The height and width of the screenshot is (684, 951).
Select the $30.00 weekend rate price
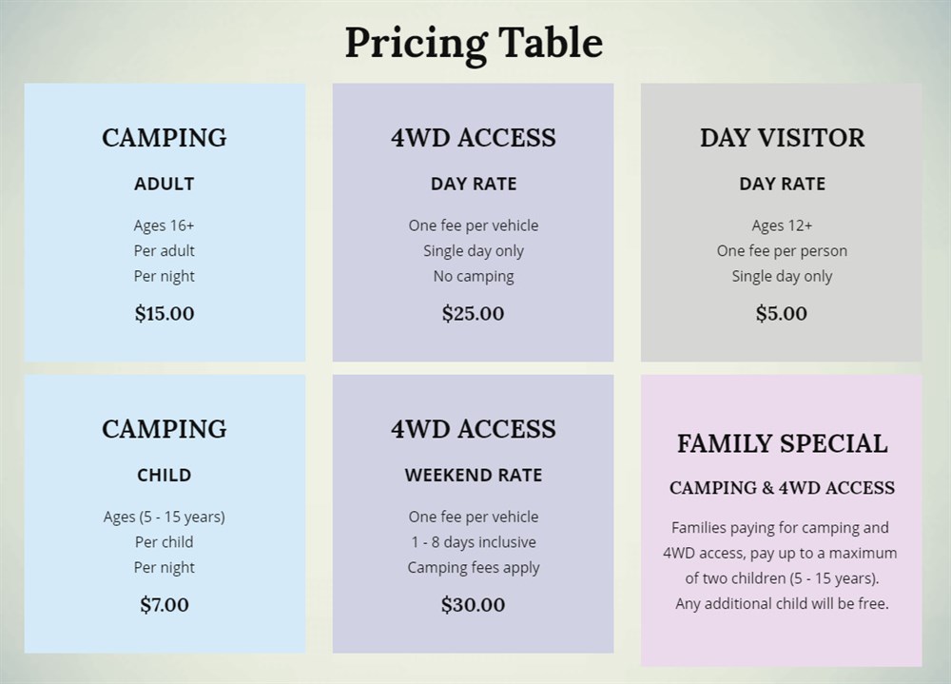(473, 604)
